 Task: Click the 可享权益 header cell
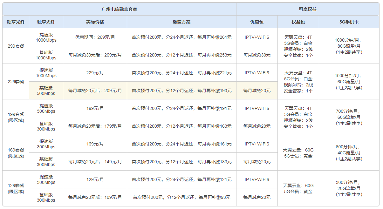pos(308,9)
